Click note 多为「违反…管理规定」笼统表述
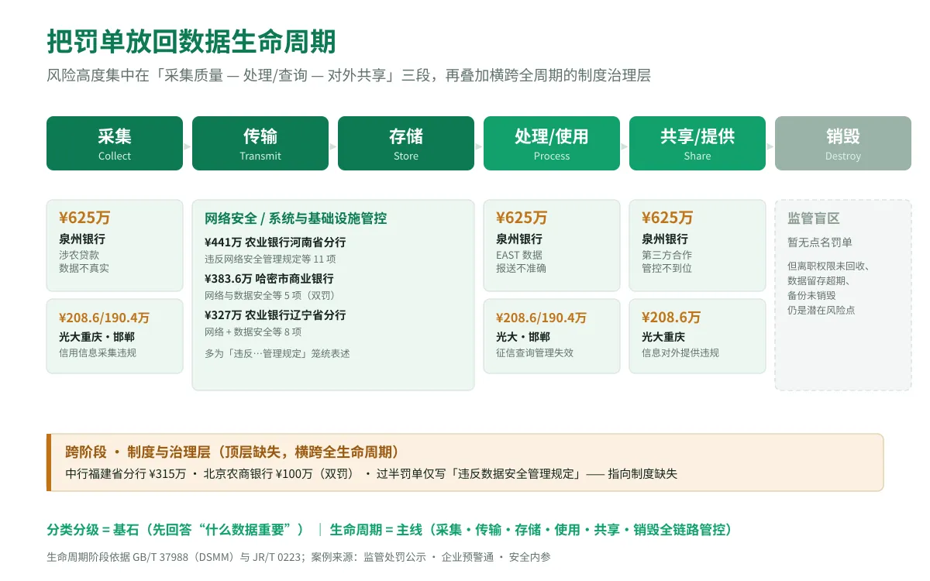930x581 pixels. pos(277,353)
